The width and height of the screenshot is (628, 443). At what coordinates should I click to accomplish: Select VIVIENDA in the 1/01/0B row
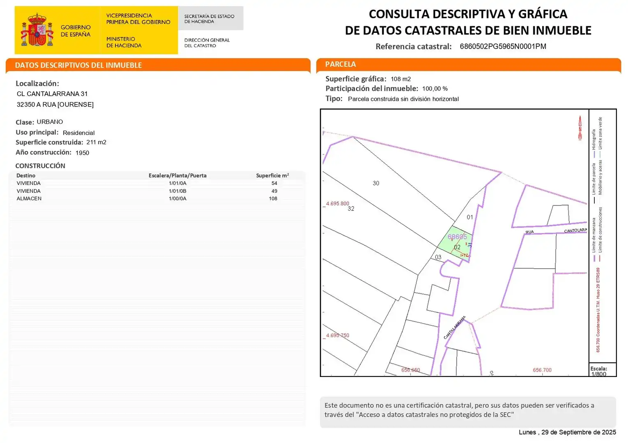[28, 191]
